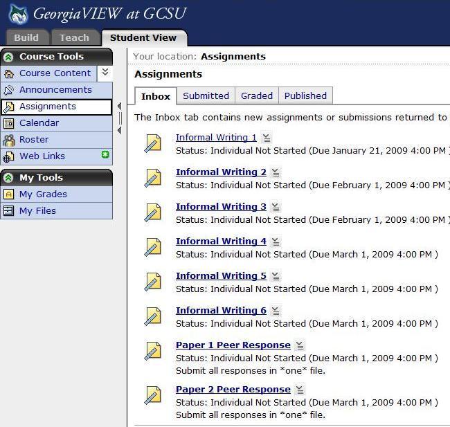
Task: Open the Informal Writing 1 assignment link
Action: point(216,138)
